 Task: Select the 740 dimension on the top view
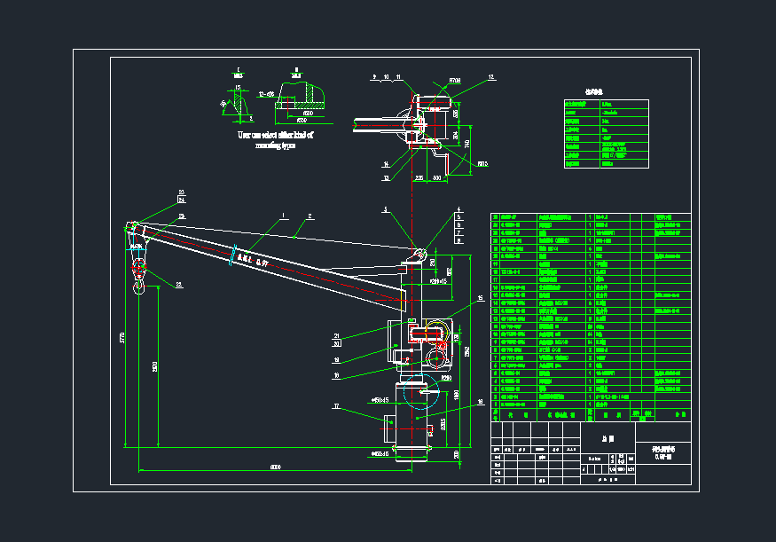[x=466, y=142]
